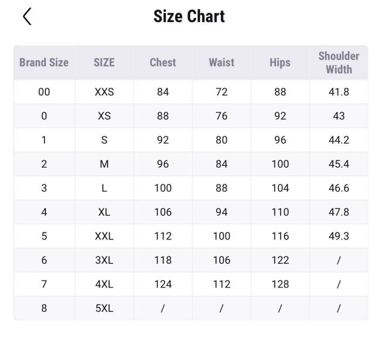The height and width of the screenshot is (348, 378).
Task: Select shoulder width value 41.8
Action: [x=339, y=92]
